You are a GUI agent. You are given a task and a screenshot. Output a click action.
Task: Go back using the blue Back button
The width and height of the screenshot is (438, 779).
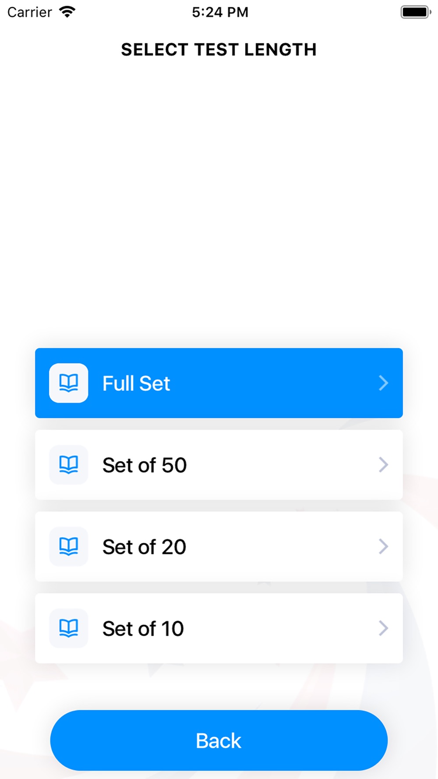[x=219, y=740]
